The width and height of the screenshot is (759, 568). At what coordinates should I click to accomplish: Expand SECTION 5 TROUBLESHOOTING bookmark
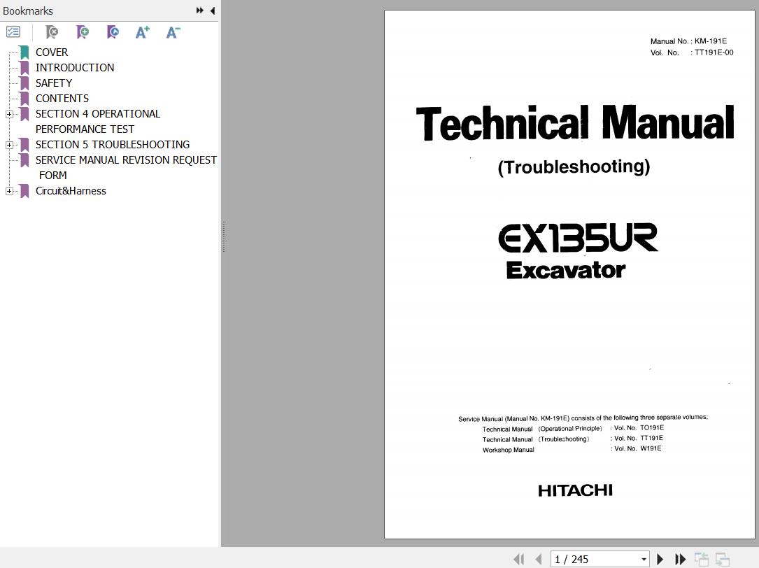click(9, 145)
